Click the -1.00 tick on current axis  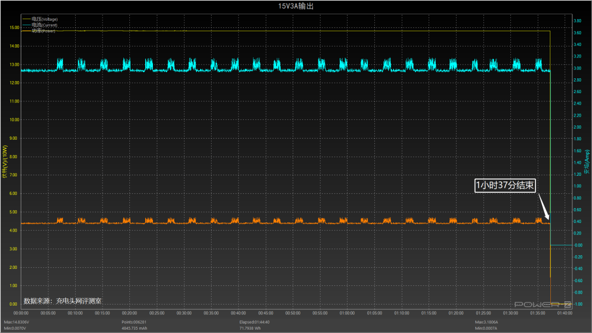(578, 304)
